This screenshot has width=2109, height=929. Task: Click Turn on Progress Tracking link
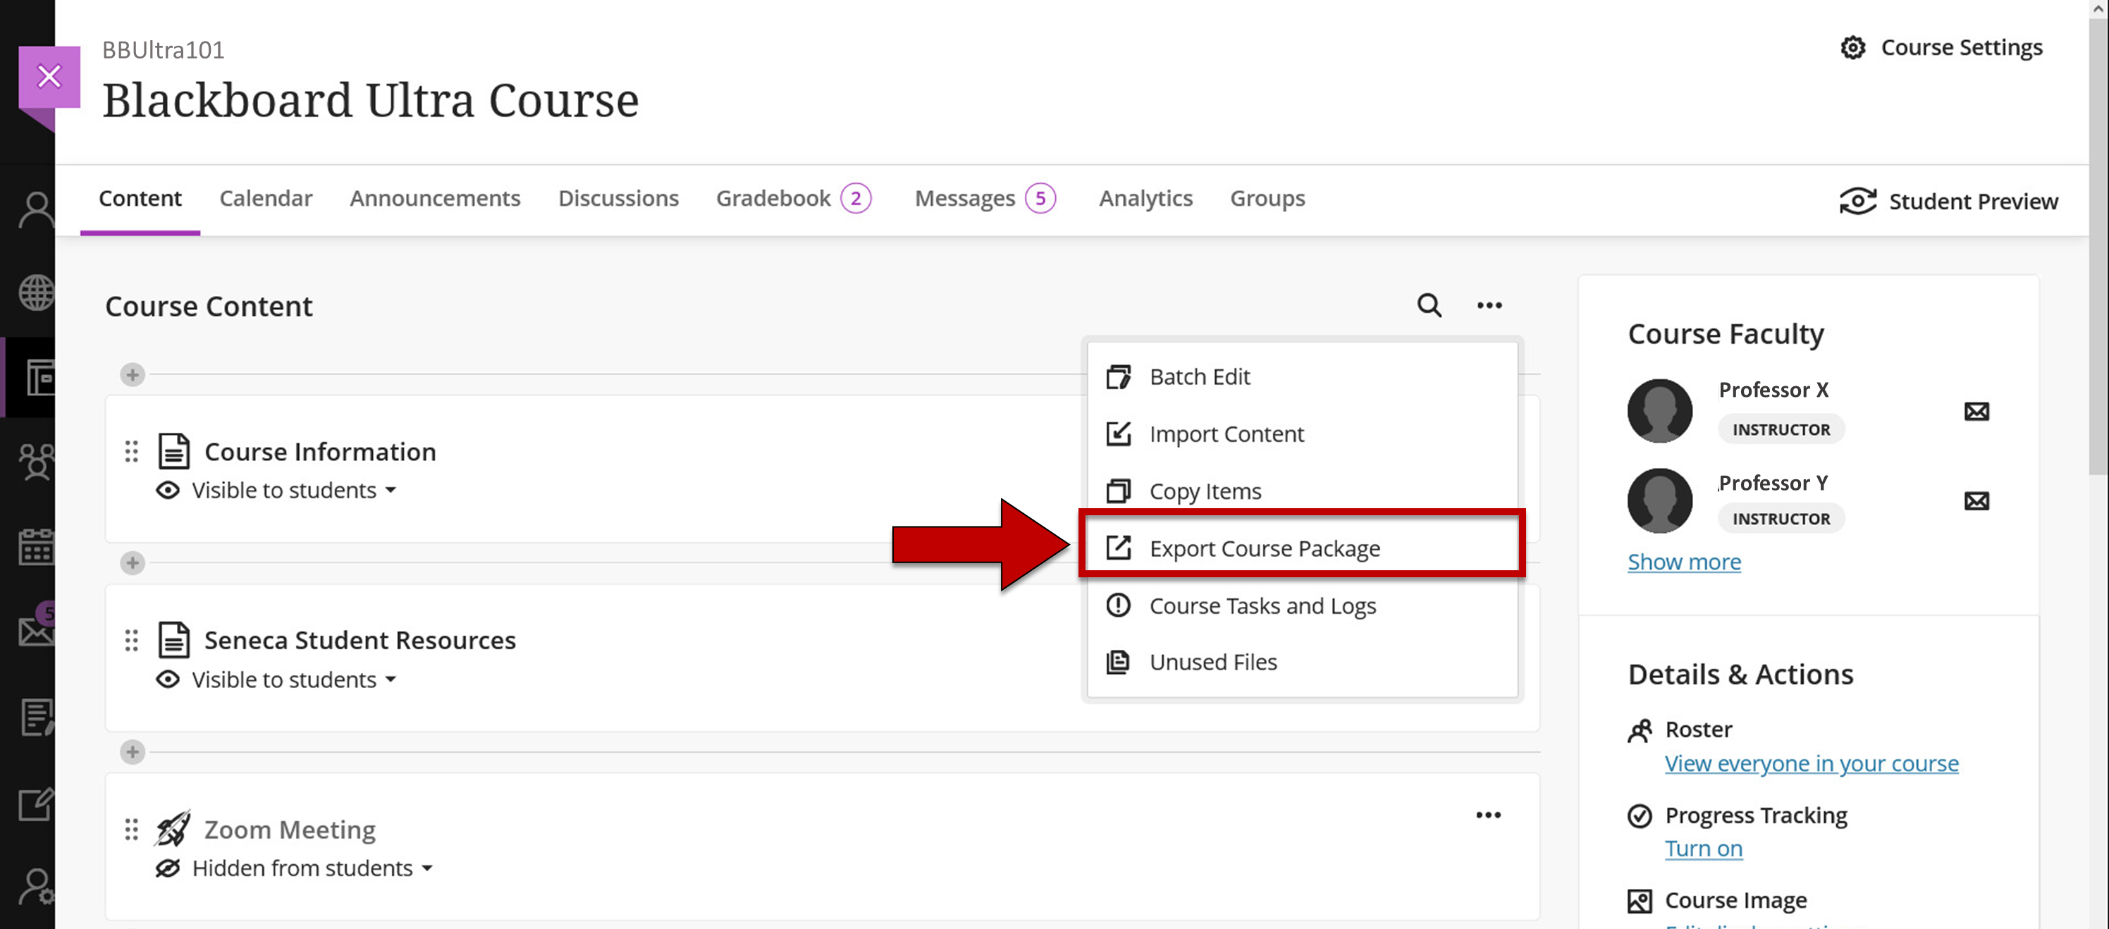pos(1704,849)
